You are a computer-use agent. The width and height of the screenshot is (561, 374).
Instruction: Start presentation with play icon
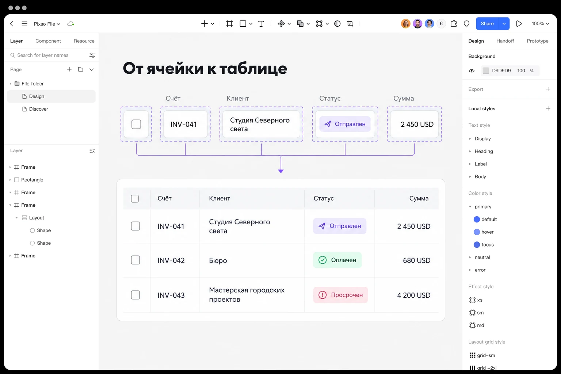click(519, 24)
